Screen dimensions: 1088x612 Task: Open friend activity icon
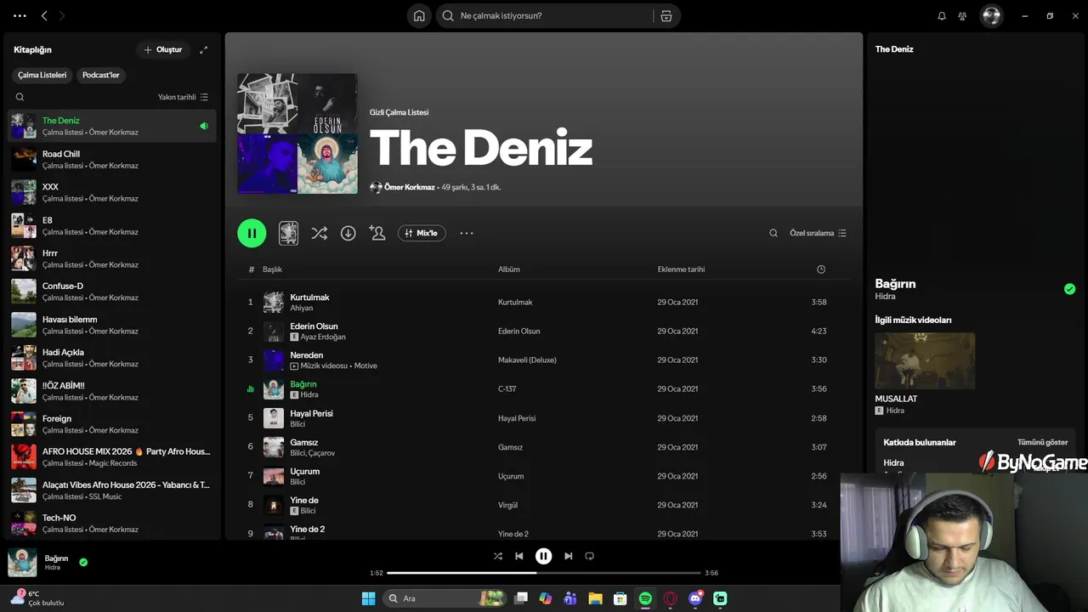click(x=962, y=15)
